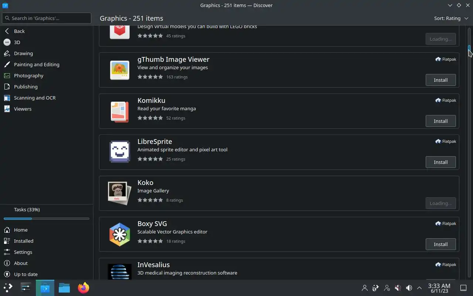This screenshot has width=473, height=296.
Task: Click the 'Animated sprite editor and pixel art tool' text
Action: 182,149
